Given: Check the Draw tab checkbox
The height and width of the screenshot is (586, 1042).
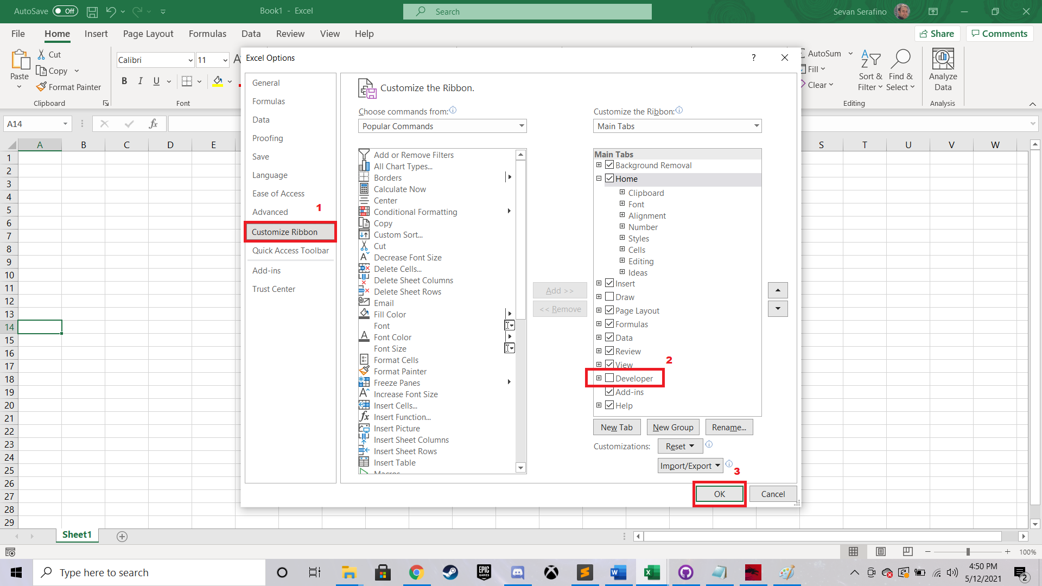Looking at the screenshot, I should click(609, 297).
